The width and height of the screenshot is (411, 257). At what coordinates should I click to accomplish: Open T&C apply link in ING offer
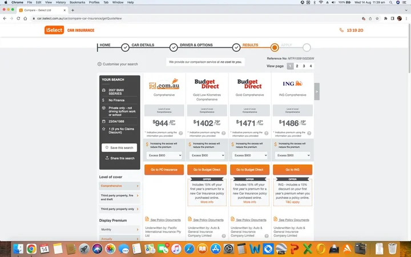point(292,202)
